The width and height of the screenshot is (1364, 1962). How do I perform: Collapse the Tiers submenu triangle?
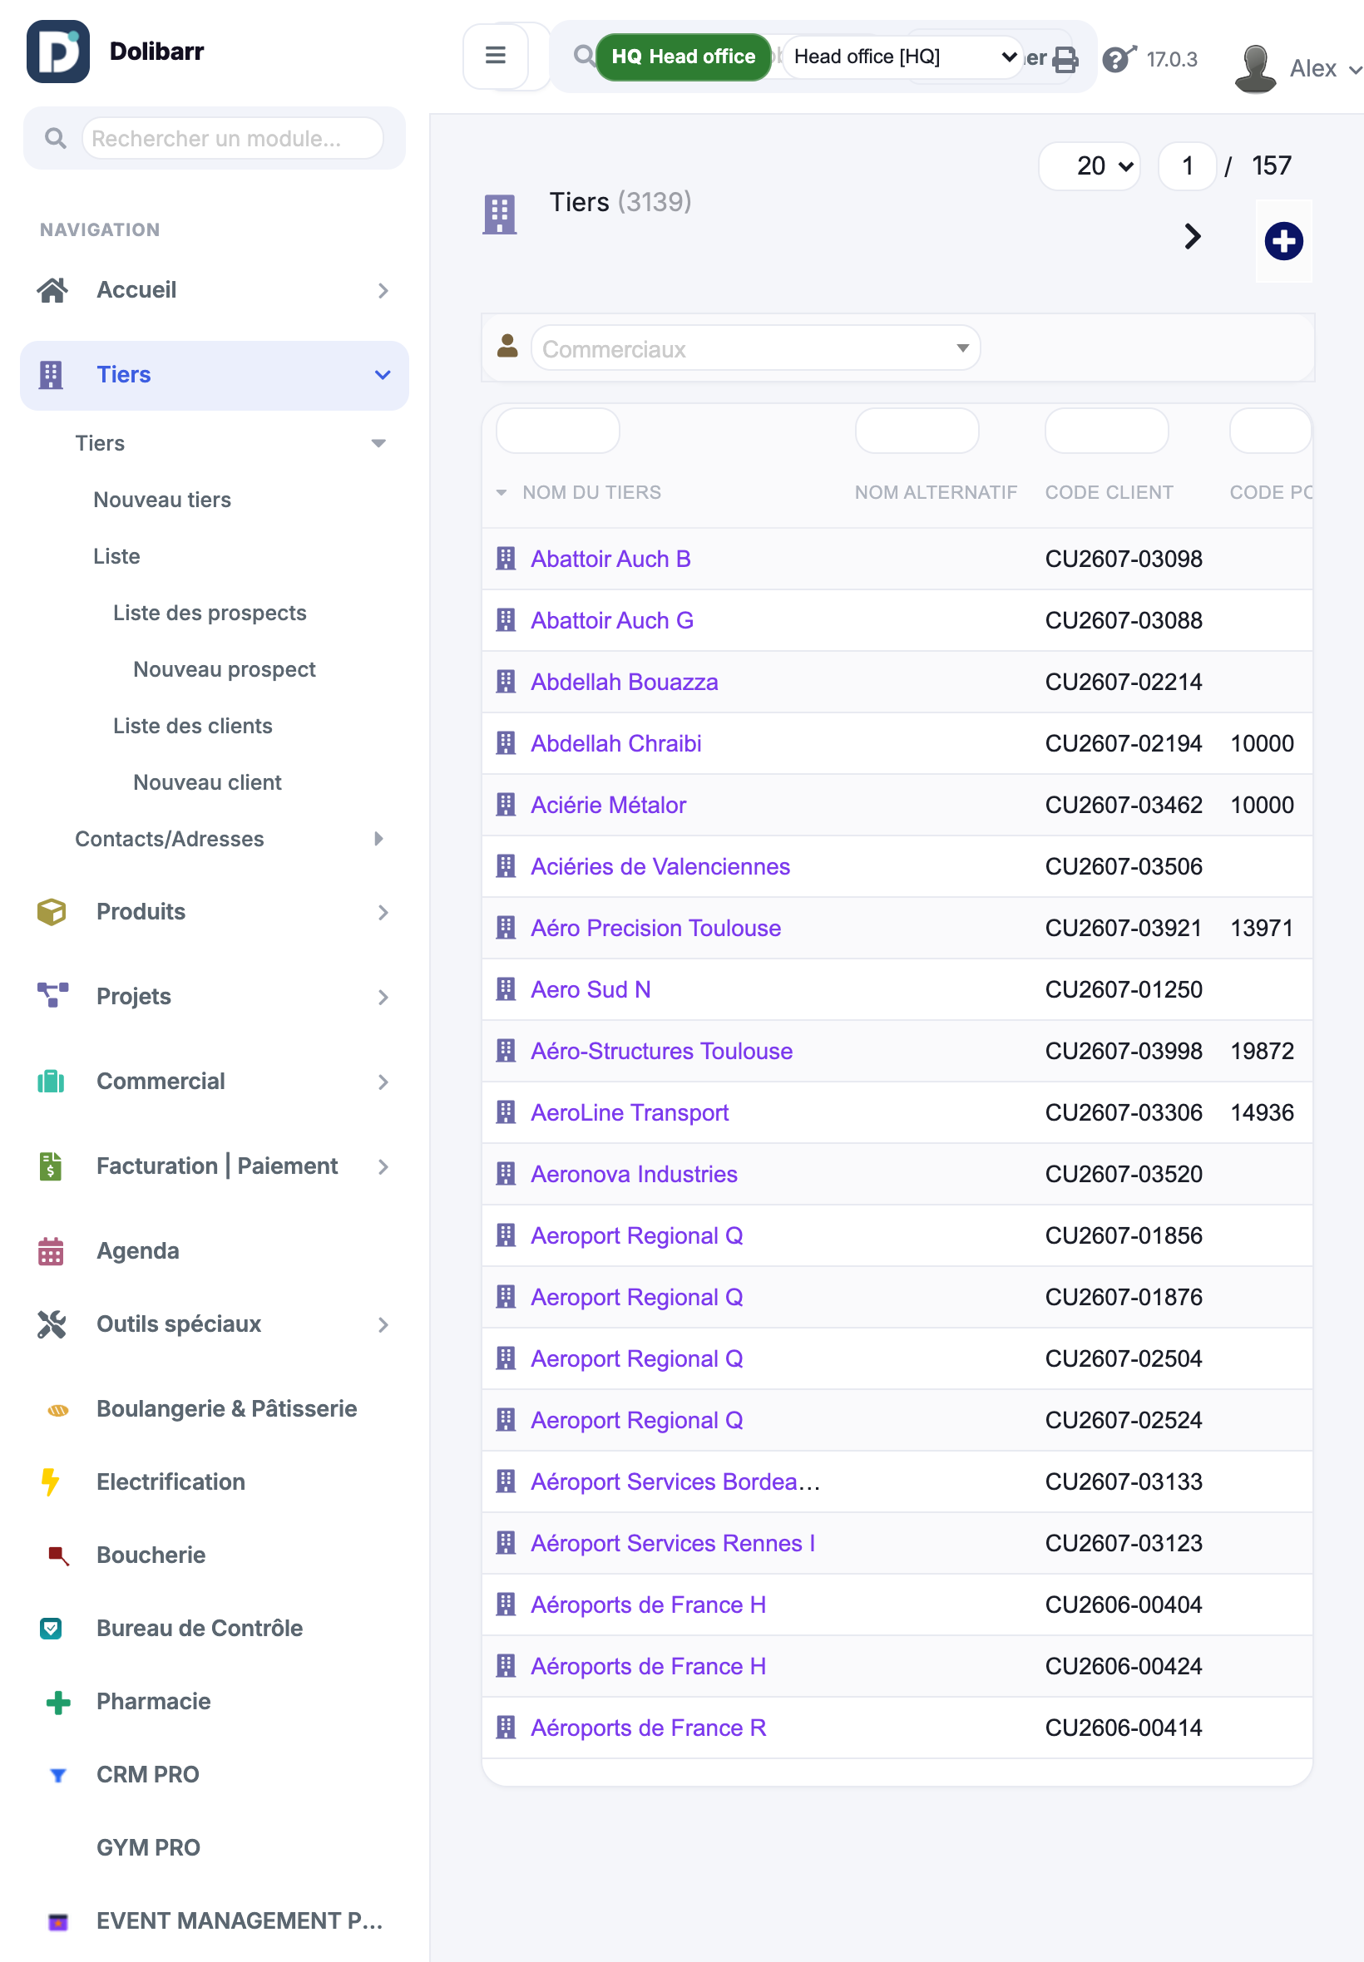[x=378, y=443]
